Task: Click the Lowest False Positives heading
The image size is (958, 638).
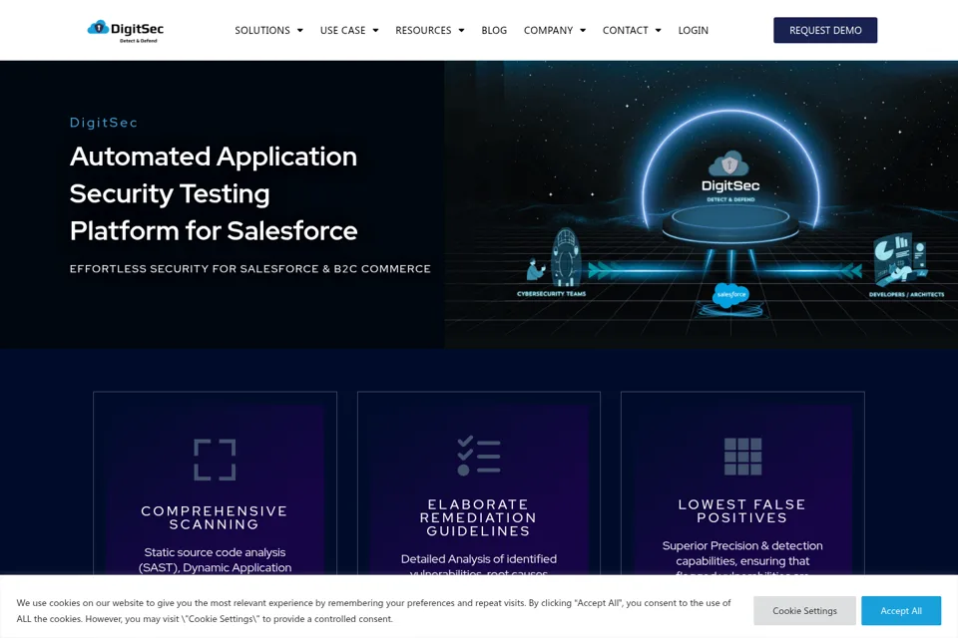Action: pyautogui.click(x=742, y=511)
